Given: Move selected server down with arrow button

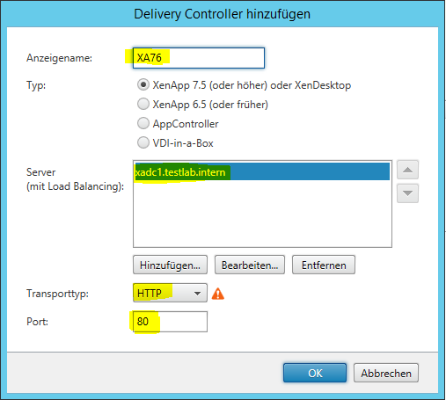Looking at the screenshot, I should pyautogui.click(x=407, y=193).
